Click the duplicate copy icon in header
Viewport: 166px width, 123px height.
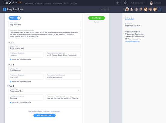pyautogui.click(x=105, y=10)
